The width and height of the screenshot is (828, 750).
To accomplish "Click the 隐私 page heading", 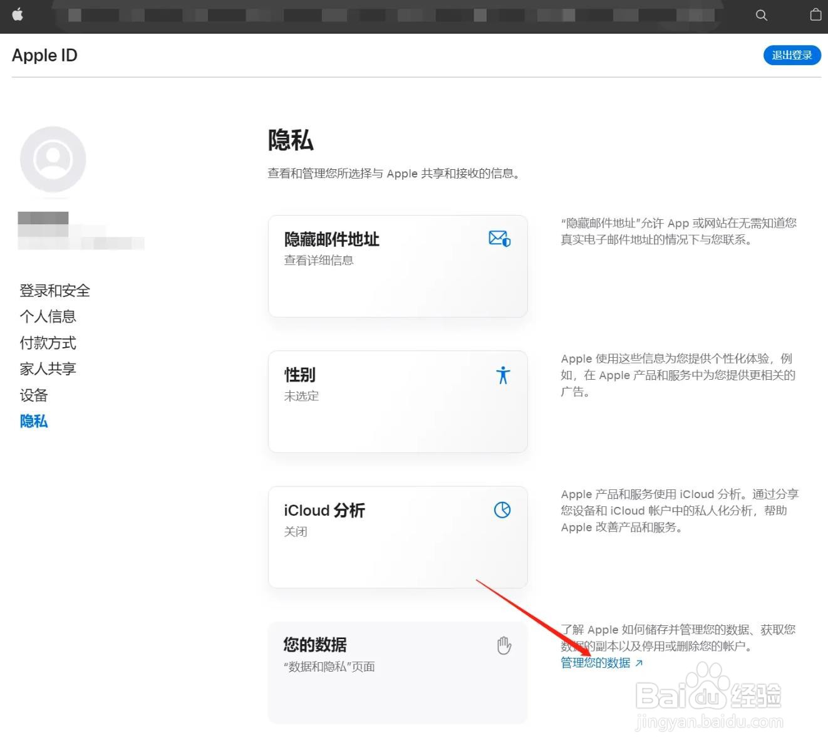I will 291,140.
